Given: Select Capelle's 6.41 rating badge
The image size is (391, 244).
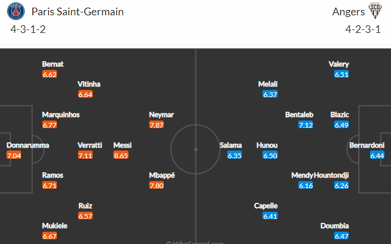Looking at the screenshot, I should 270,216.
